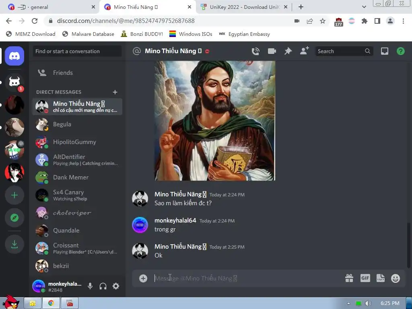Download Discord apps icon
The width and height of the screenshot is (412, 309).
14,244
